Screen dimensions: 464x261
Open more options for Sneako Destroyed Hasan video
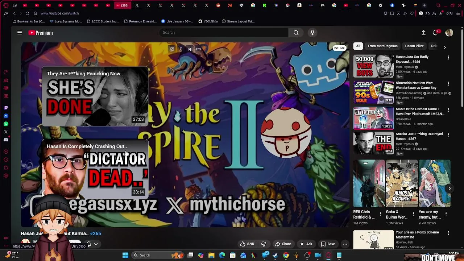point(448,134)
